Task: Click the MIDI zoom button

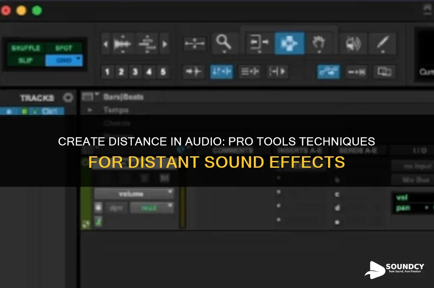Action: click(x=147, y=44)
